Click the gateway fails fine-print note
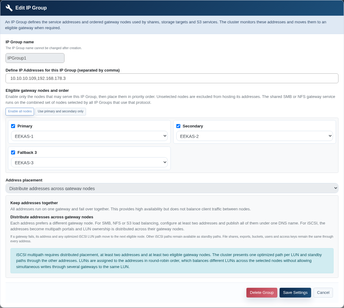Viewport: 344px width, 308px height. coord(172,239)
